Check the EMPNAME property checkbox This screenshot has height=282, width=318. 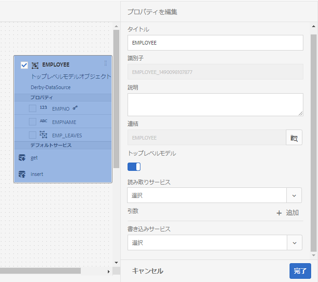click(33, 122)
